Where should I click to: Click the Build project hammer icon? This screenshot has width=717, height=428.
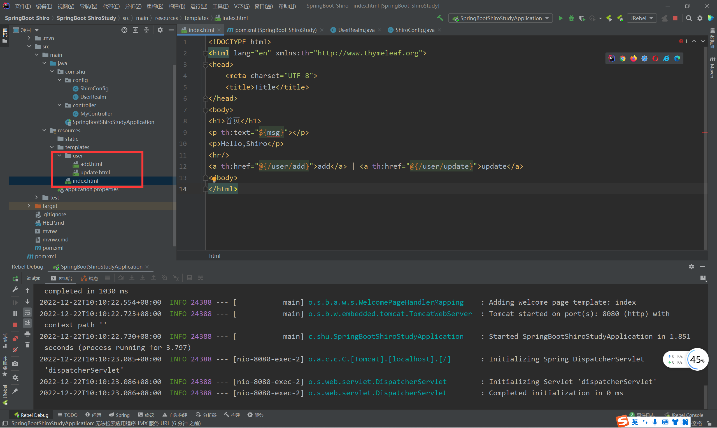point(440,18)
